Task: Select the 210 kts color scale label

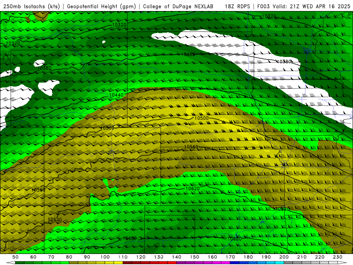Action: tap(302, 257)
